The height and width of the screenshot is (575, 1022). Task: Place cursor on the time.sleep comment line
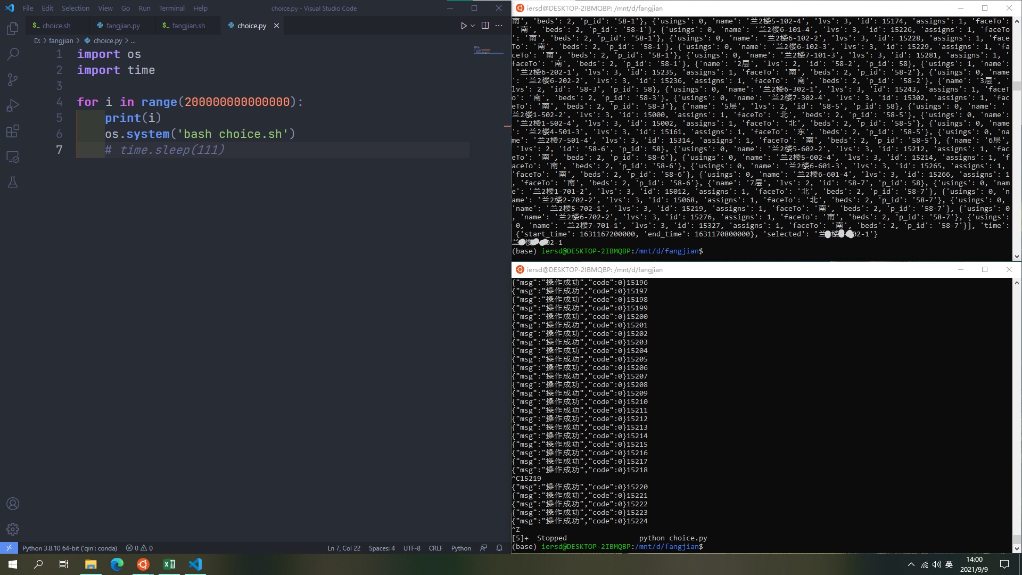click(164, 150)
